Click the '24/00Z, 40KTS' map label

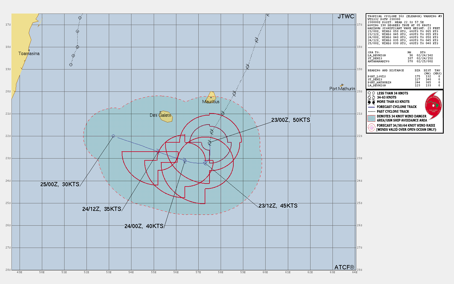144,226
